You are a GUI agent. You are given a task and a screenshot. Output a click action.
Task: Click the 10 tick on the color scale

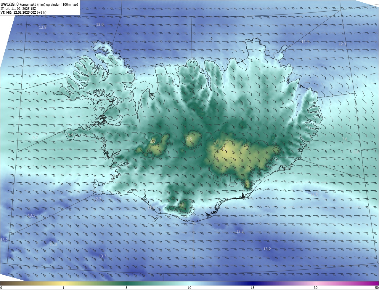point(189,288)
